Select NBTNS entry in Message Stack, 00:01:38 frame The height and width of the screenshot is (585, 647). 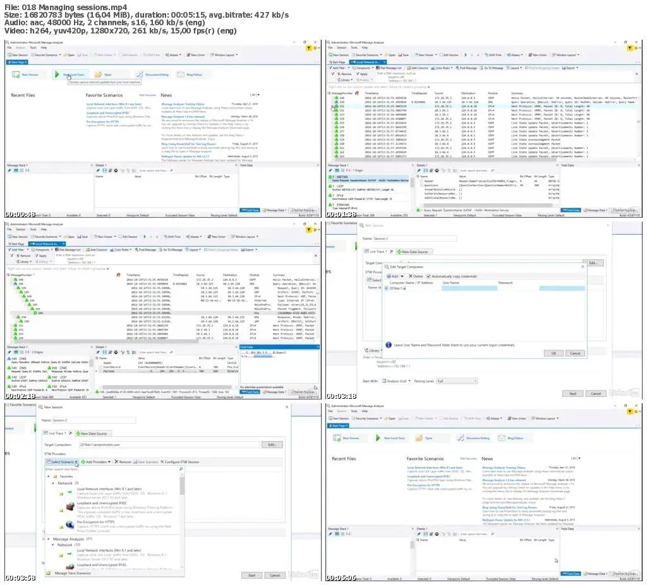click(x=369, y=179)
